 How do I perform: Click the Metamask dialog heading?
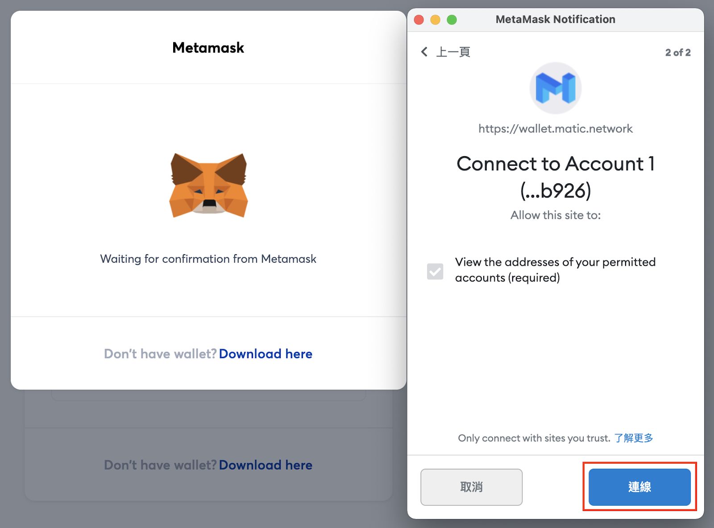coord(208,48)
